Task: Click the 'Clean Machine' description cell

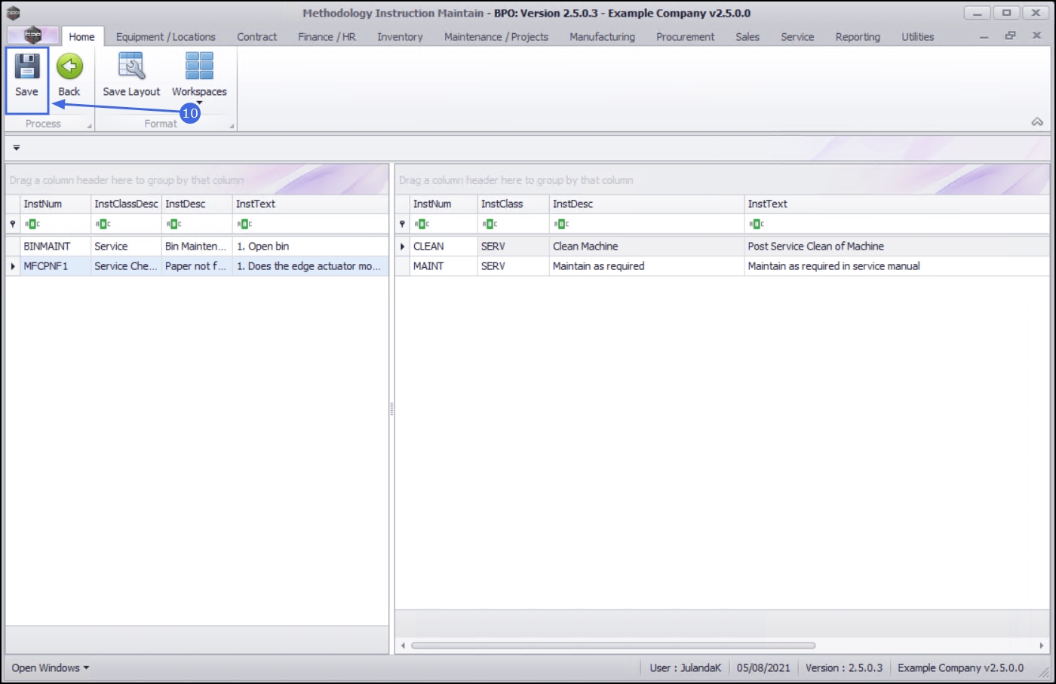Action: [x=646, y=246]
